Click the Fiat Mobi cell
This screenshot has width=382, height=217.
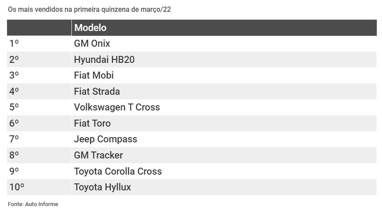point(224,76)
